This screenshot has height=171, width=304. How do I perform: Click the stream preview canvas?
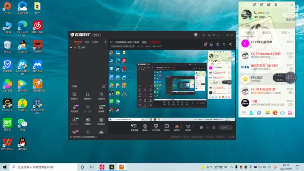(x=172, y=86)
